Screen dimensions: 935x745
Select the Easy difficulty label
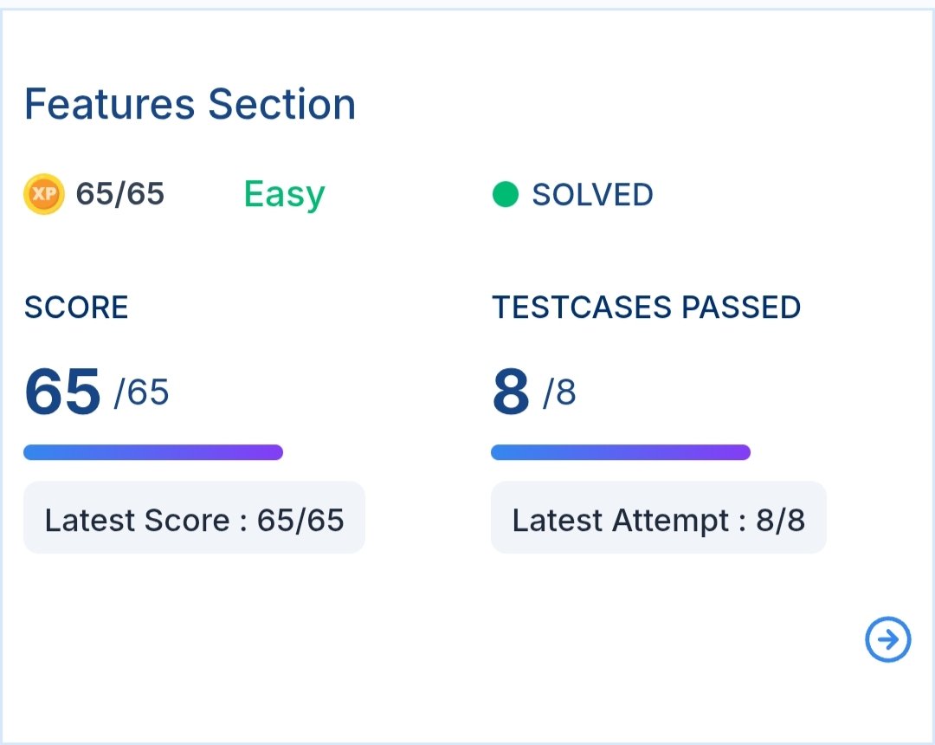pos(284,194)
